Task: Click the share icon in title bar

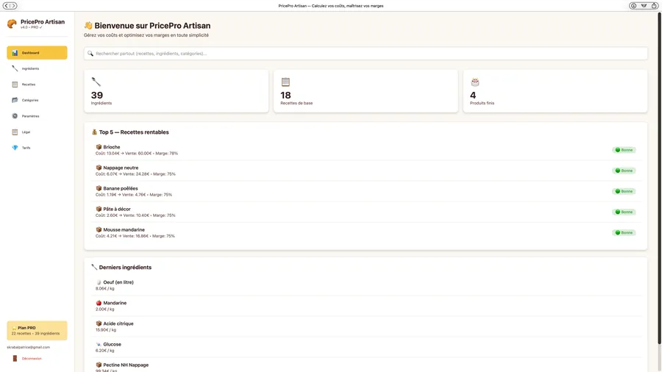Action: [654, 5]
